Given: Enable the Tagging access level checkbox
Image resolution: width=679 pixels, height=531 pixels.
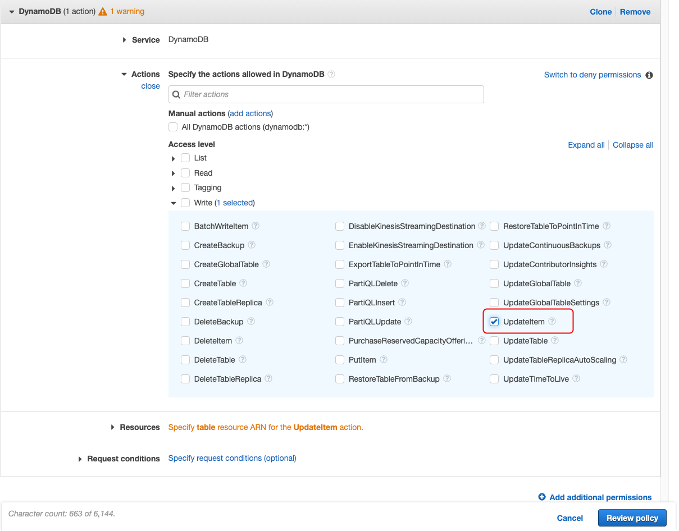Looking at the screenshot, I should (185, 188).
